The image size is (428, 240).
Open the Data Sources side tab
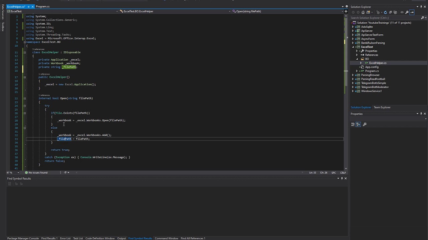pos(3,12)
